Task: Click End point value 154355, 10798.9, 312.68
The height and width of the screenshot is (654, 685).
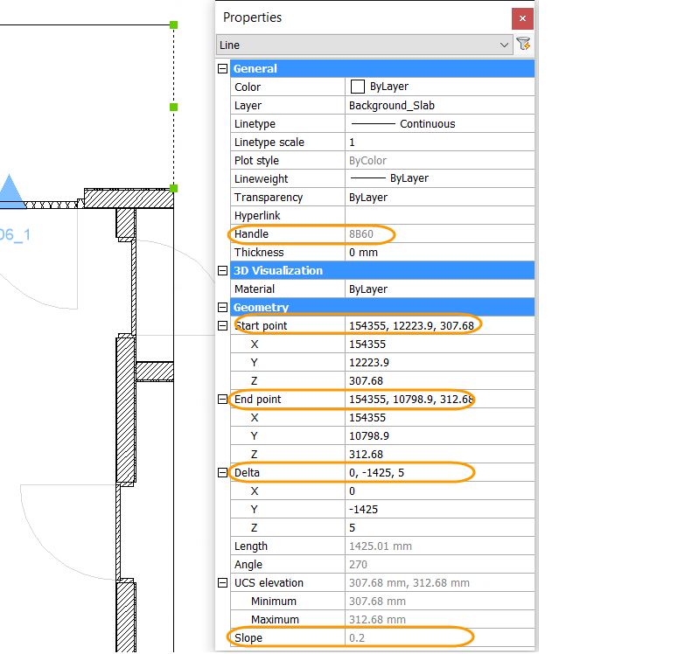Action: 411,399
